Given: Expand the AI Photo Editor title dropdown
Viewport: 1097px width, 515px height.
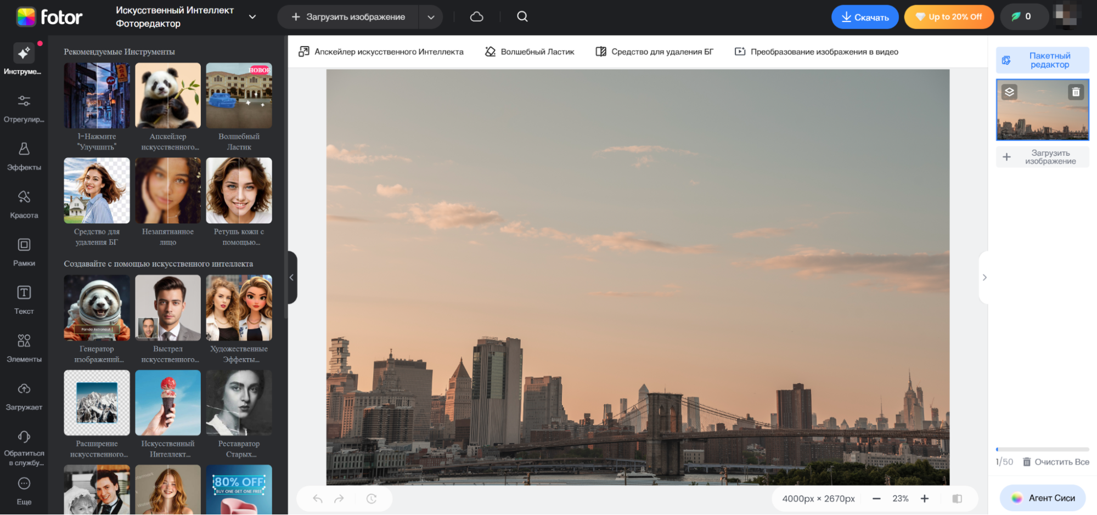Looking at the screenshot, I should (252, 17).
